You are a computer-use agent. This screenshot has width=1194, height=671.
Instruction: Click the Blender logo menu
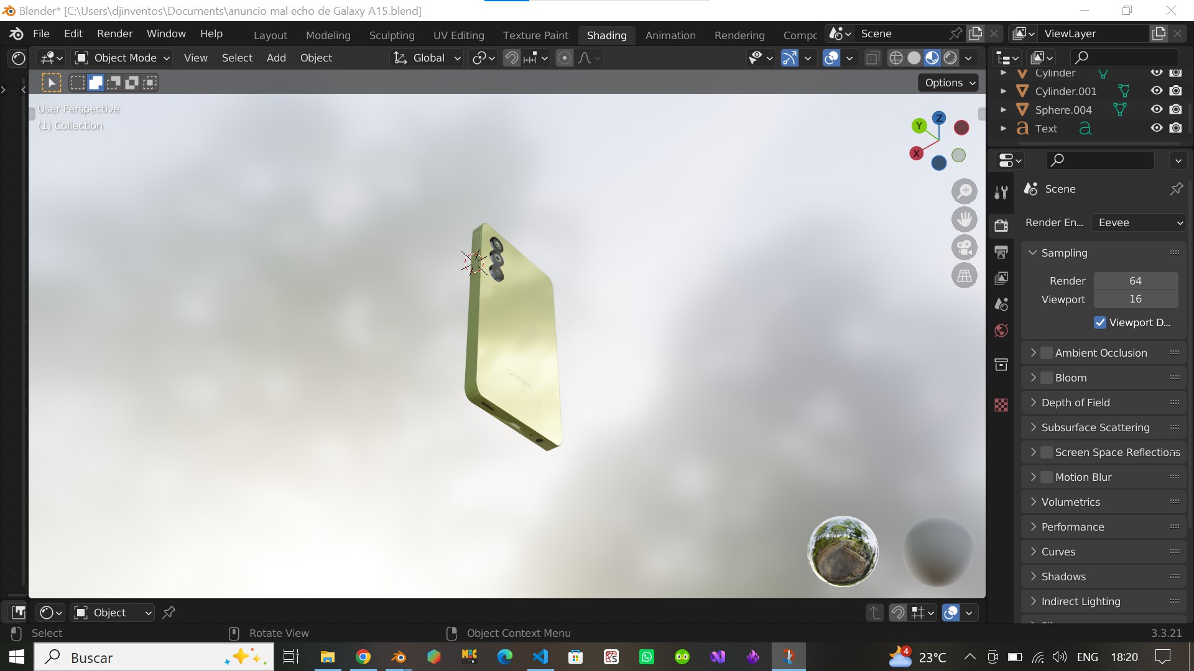(17, 34)
